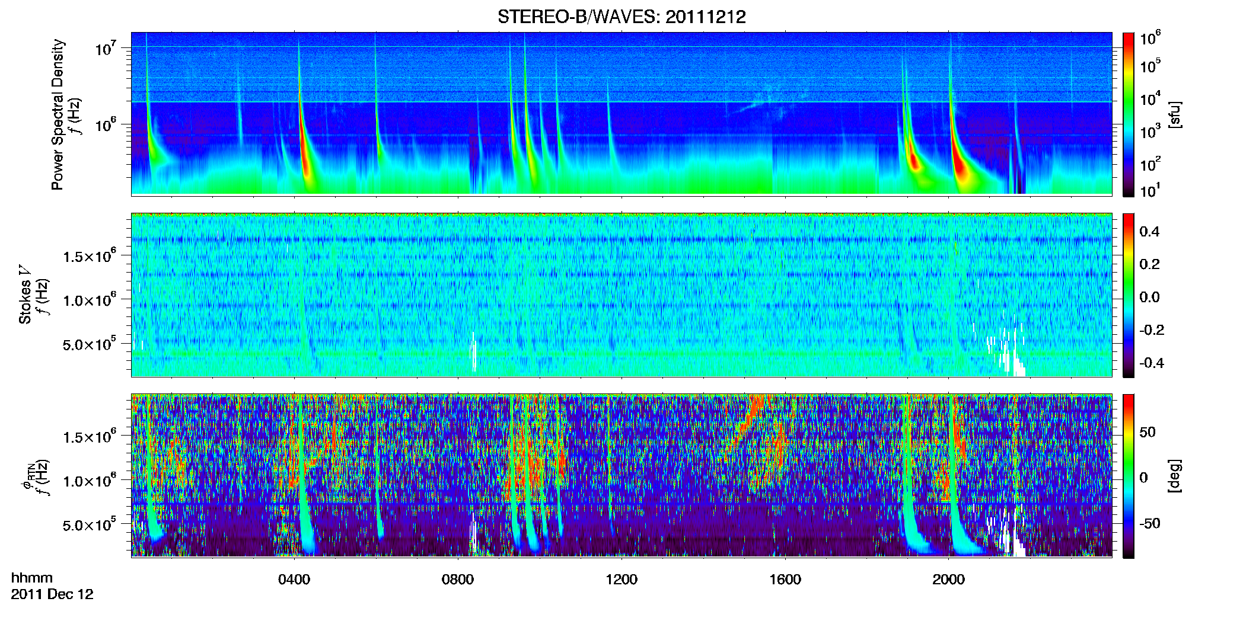
Task: Click the 1.5×10^6 tick of the Stokes V panel
Action: coord(90,256)
